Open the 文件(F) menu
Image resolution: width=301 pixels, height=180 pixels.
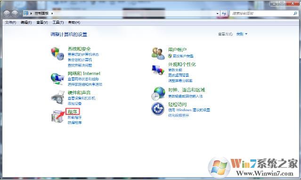pos(10,22)
